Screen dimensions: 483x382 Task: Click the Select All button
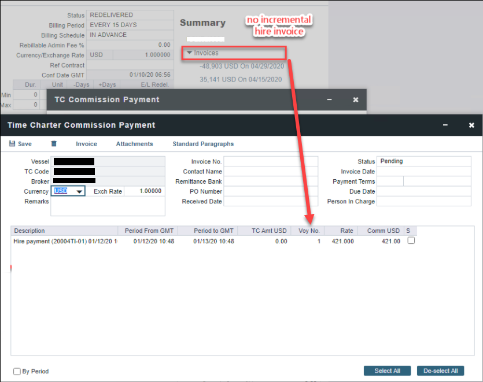point(387,370)
